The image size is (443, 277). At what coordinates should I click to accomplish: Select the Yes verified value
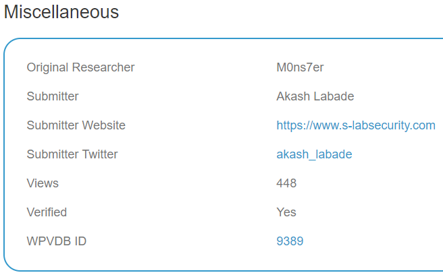click(x=286, y=212)
